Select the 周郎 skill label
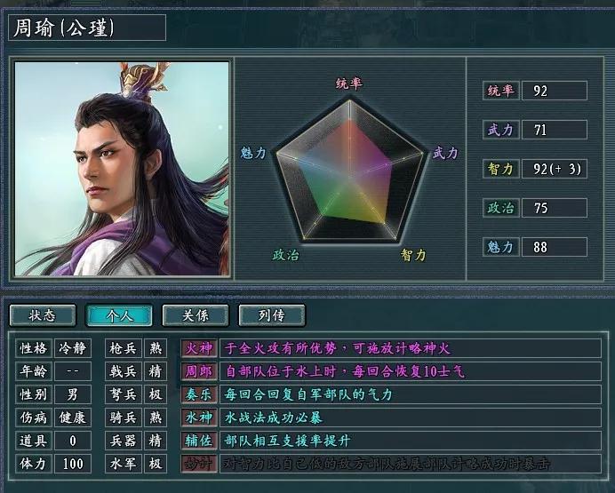Screen dimensions: 615x493 [199, 371]
